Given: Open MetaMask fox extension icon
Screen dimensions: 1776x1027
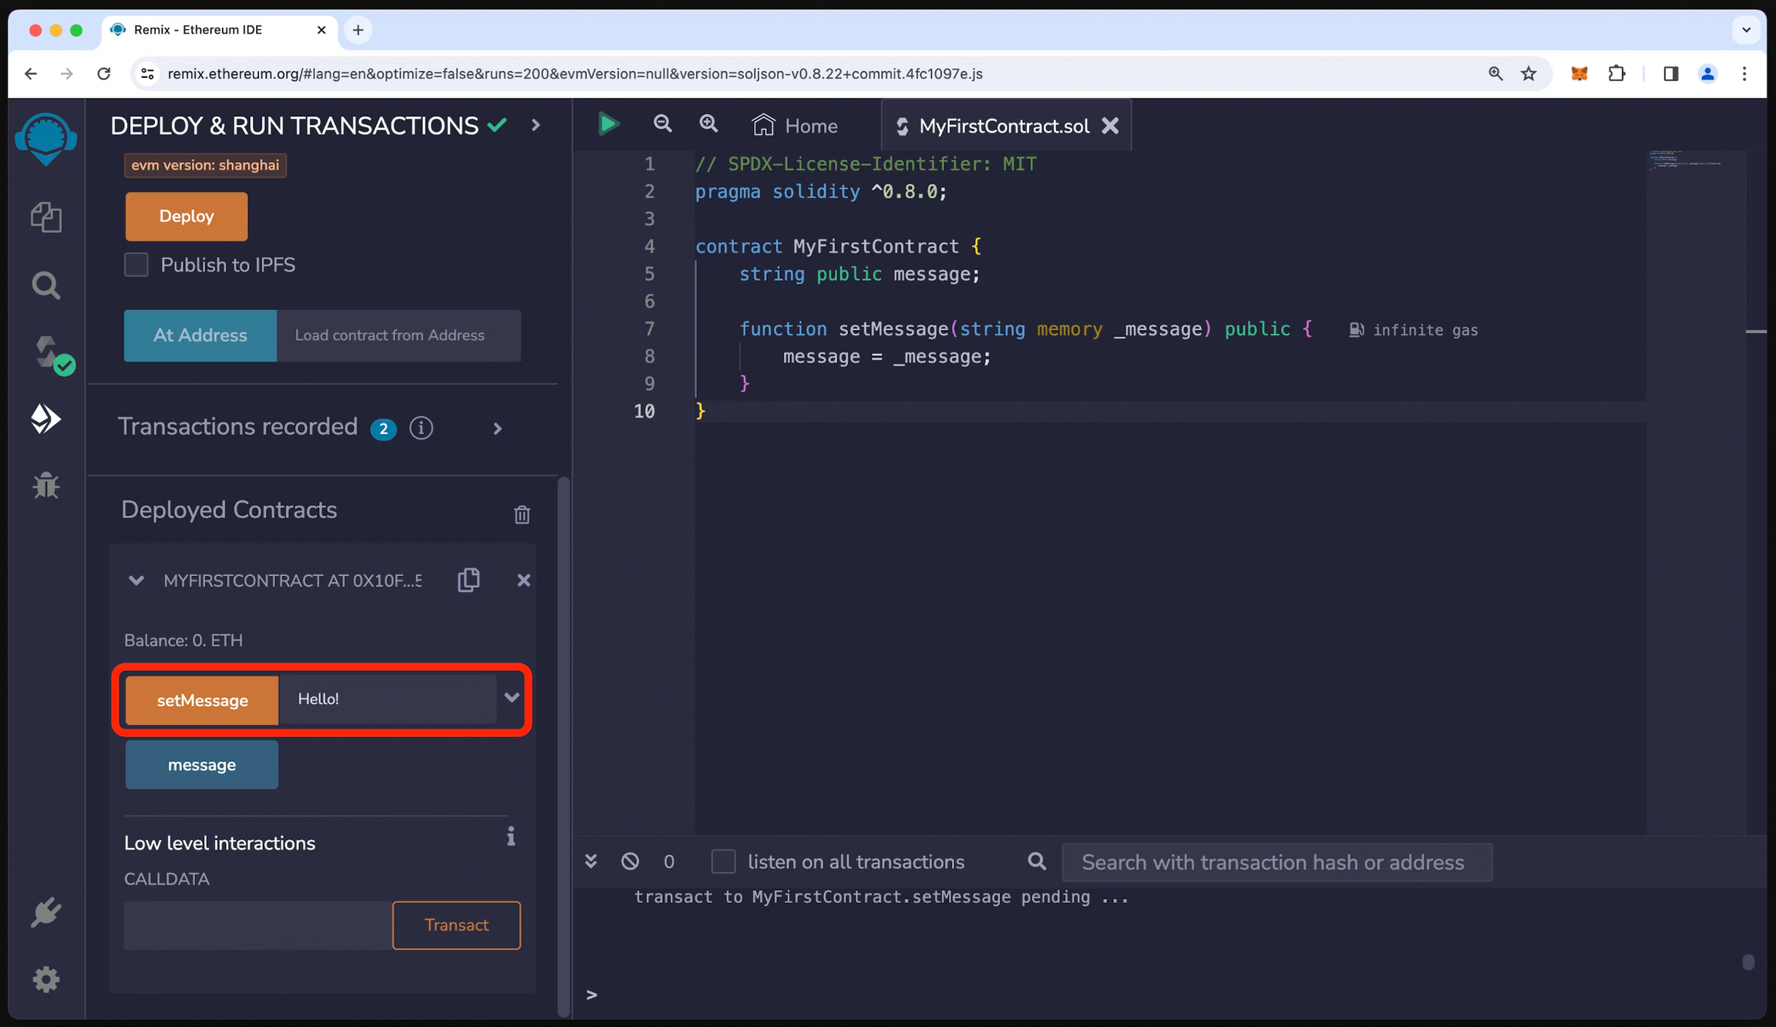Looking at the screenshot, I should [1579, 74].
